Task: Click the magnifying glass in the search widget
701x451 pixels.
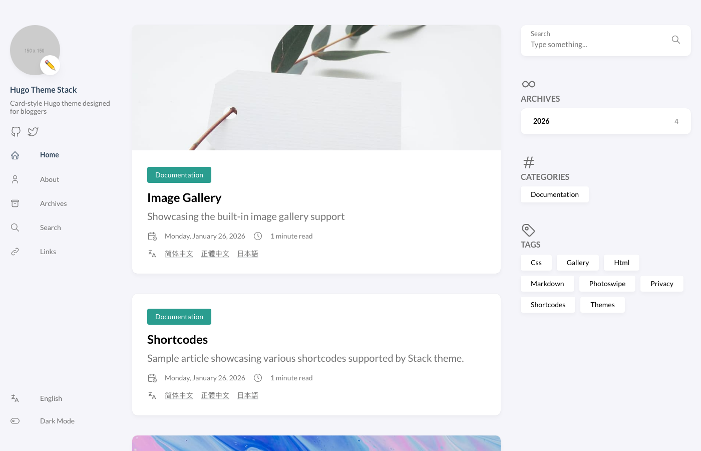Action: pos(675,40)
